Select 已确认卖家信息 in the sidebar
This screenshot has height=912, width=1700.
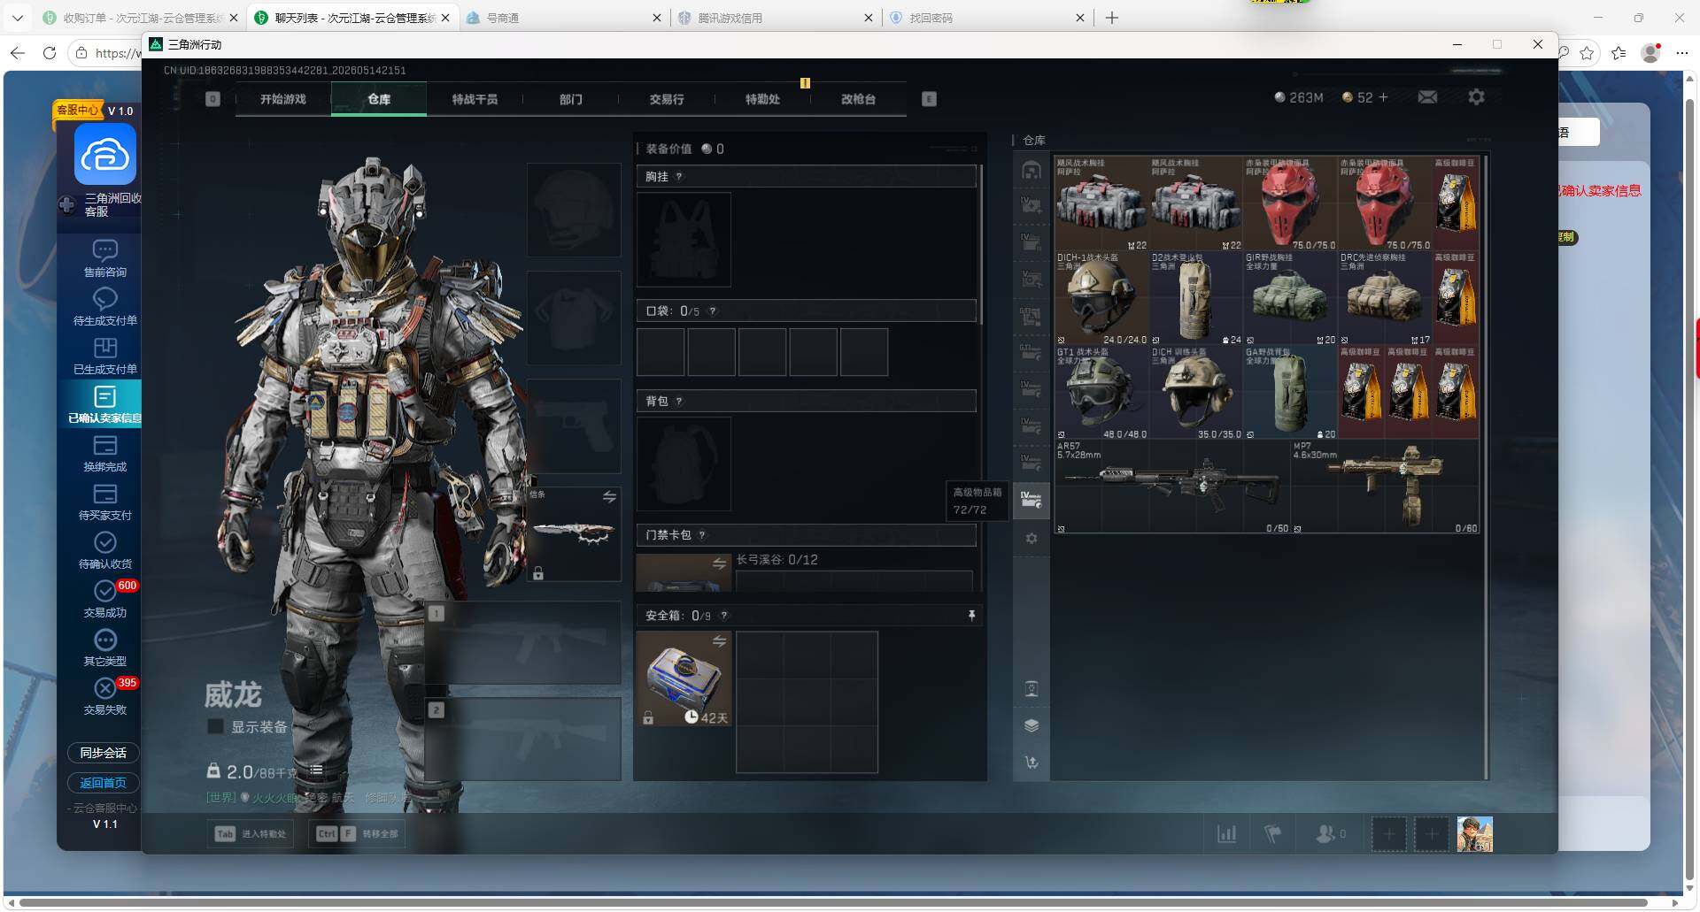coord(104,404)
